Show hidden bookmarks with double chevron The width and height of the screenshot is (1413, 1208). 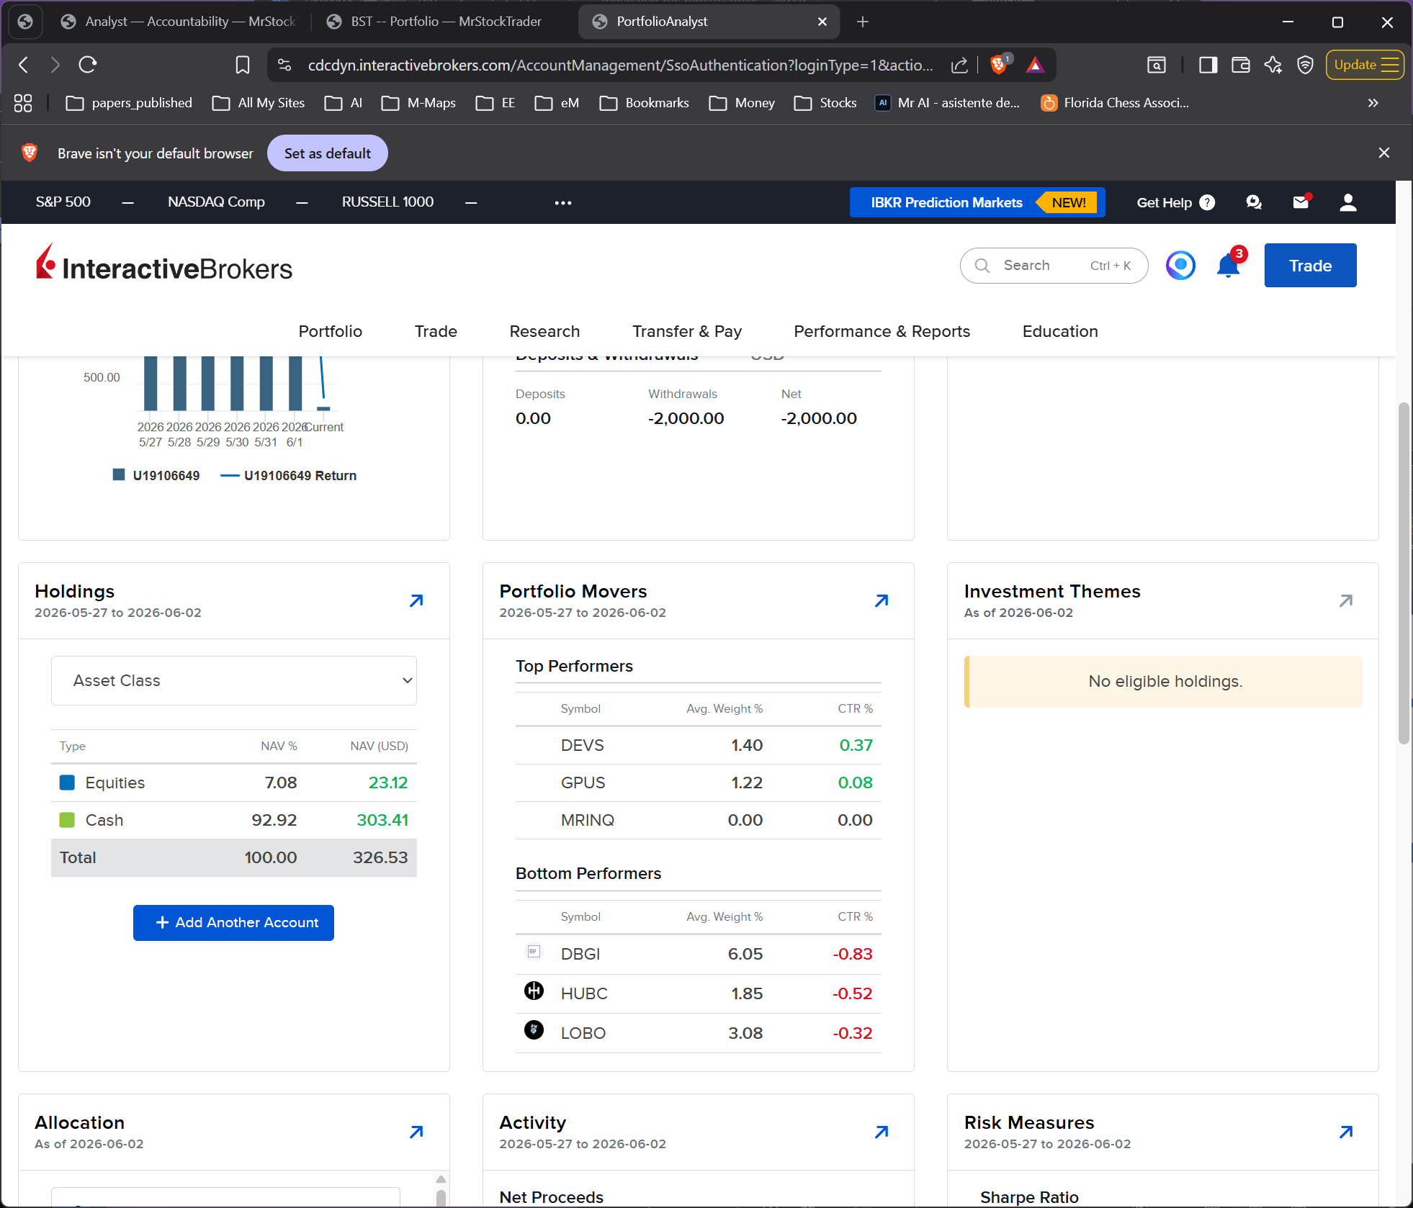click(1373, 103)
